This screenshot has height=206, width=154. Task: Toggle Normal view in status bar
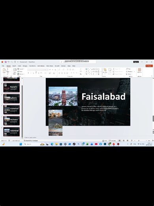click(120, 141)
